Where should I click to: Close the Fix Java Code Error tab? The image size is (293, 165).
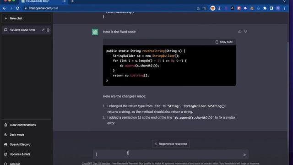pos(64,1)
